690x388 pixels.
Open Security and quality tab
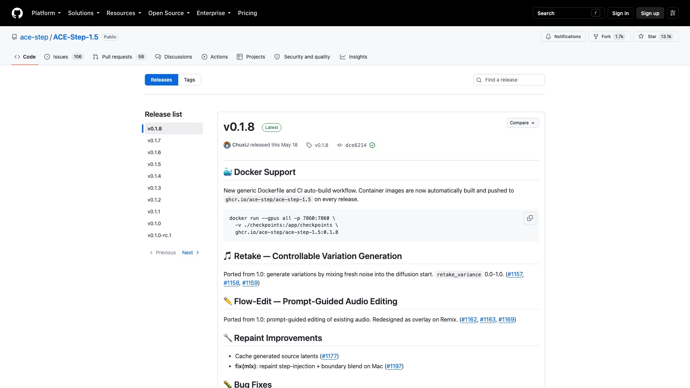(302, 57)
